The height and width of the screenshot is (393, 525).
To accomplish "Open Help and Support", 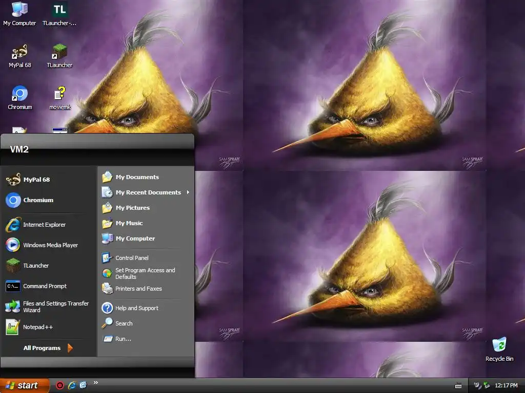I will (x=146, y=308).
